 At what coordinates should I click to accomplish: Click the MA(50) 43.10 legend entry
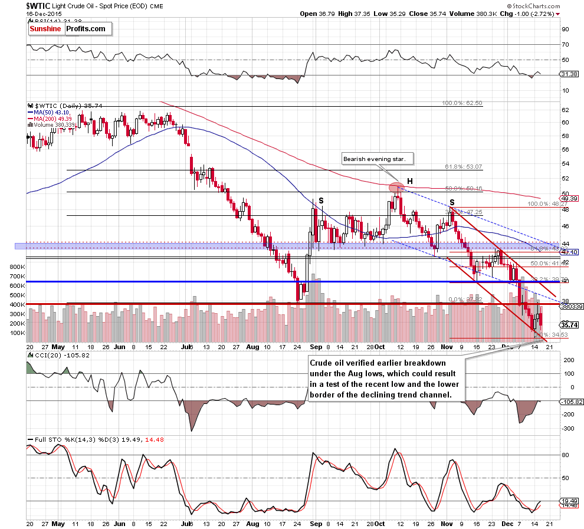coord(49,113)
